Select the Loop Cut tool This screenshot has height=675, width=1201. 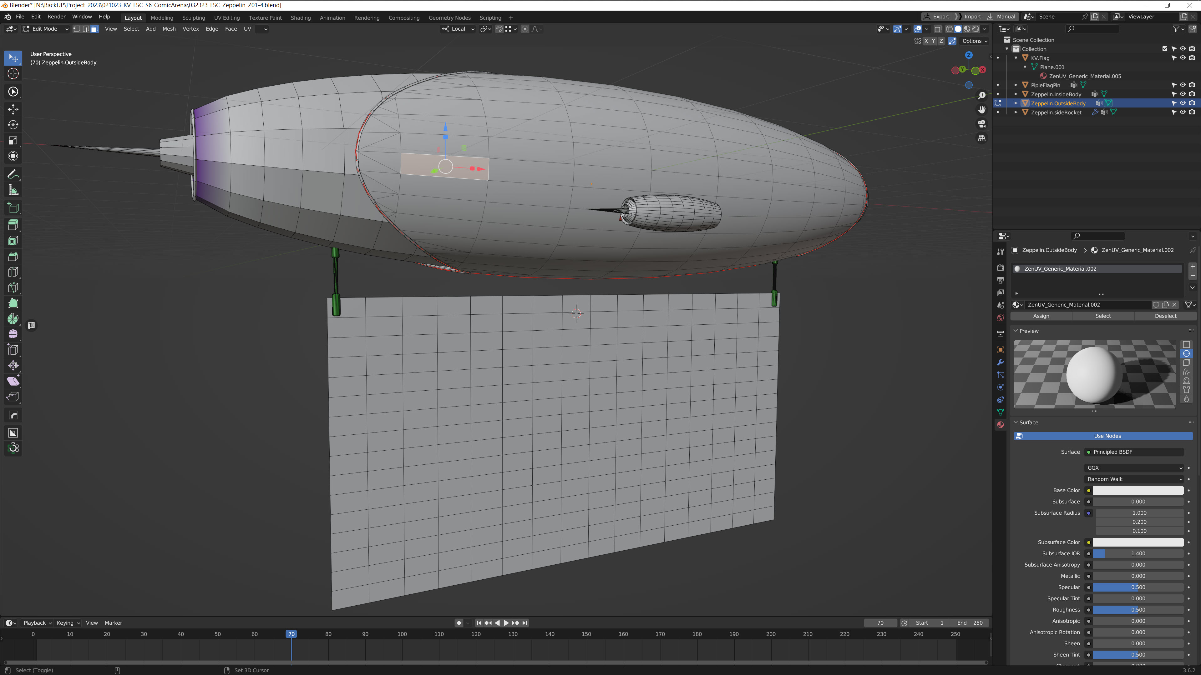click(13, 272)
